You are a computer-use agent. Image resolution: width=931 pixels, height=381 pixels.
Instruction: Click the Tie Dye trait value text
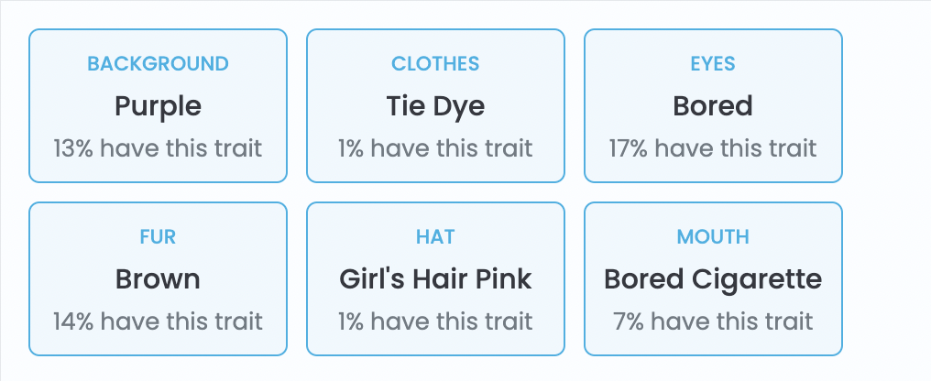[435, 107]
